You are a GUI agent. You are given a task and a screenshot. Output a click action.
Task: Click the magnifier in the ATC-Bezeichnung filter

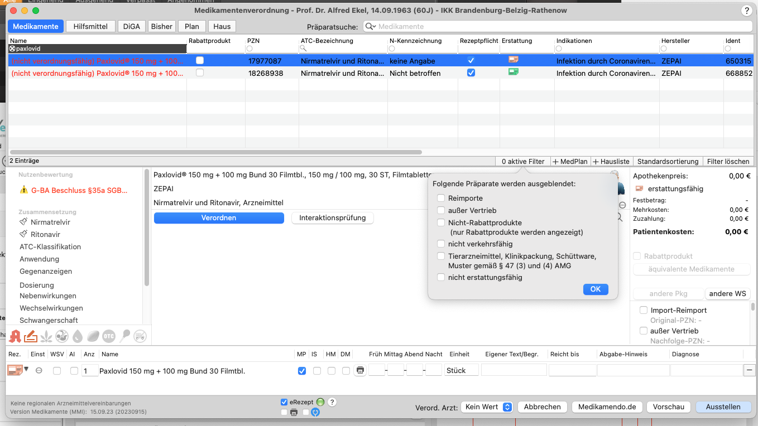pyautogui.click(x=304, y=49)
